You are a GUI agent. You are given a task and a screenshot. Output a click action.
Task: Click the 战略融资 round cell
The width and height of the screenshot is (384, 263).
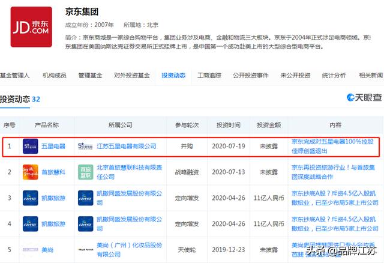pos(187,172)
